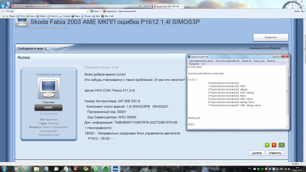This screenshot has height=172, width=306.
Task: Open the Видео bookmark
Action: click(76, 16)
